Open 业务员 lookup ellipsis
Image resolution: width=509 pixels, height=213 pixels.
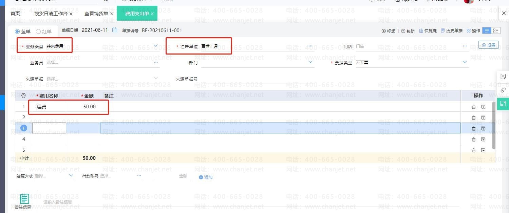pyautogui.click(x=156, y=62)
